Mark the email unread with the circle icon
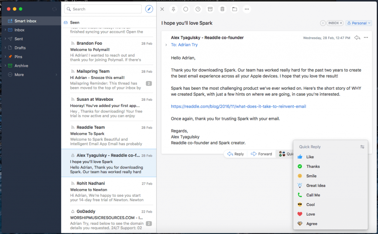This screenshot has width=378, height=234. [186, 9]
